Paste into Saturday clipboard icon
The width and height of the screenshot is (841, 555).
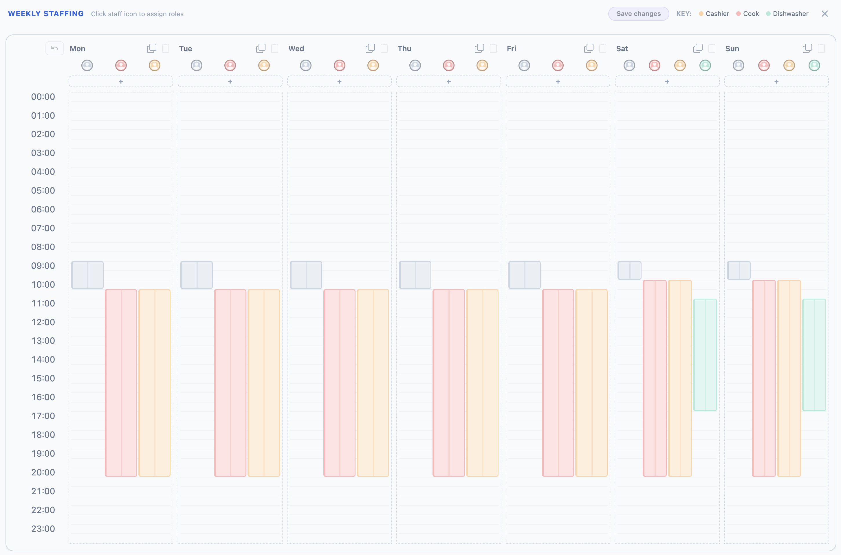click(x=712, y=48)
